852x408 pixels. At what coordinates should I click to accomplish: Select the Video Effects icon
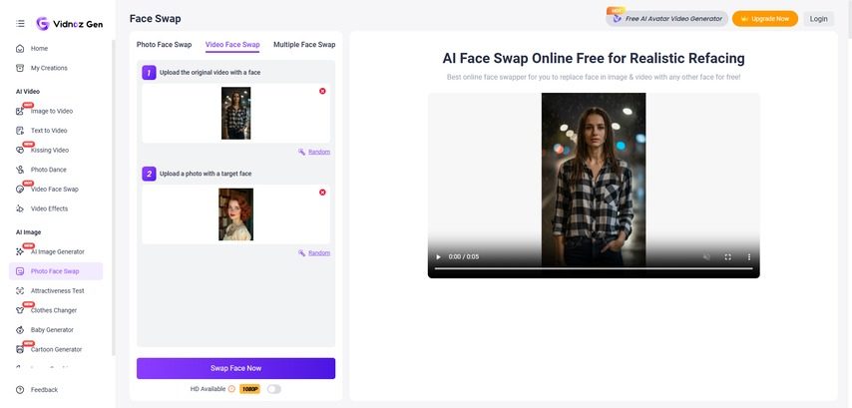pos(20,208)
